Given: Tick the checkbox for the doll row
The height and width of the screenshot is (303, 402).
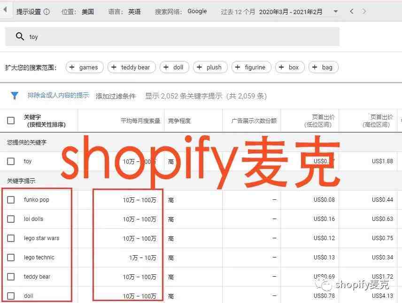Looking at the screenshot, I should click(11, 296).
